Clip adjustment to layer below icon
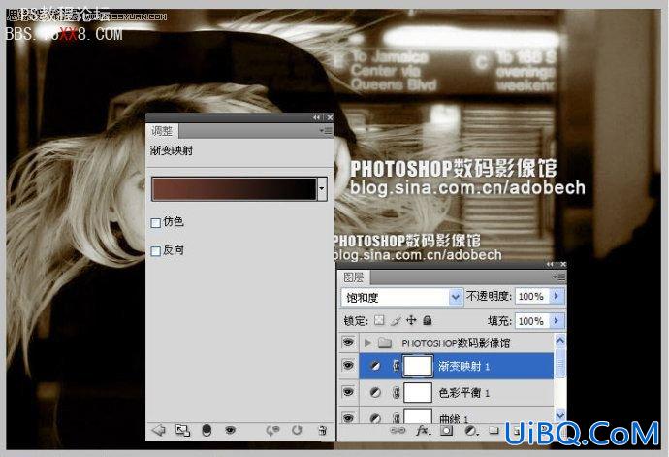669x457 pixels. (x=207, y=430)
